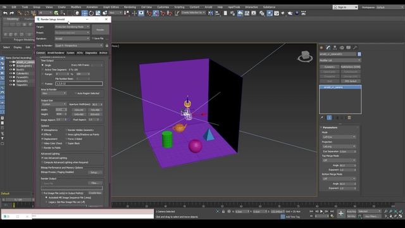Click the Pin Stack icon under modifier stack
Screen dimensions: 405x228
(x=322, y=118)
